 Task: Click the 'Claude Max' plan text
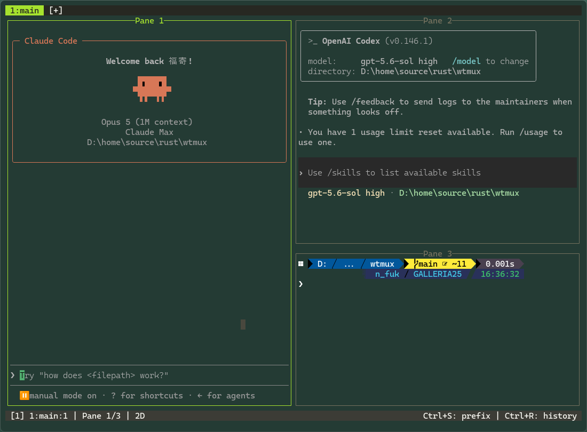coord(149,132)
